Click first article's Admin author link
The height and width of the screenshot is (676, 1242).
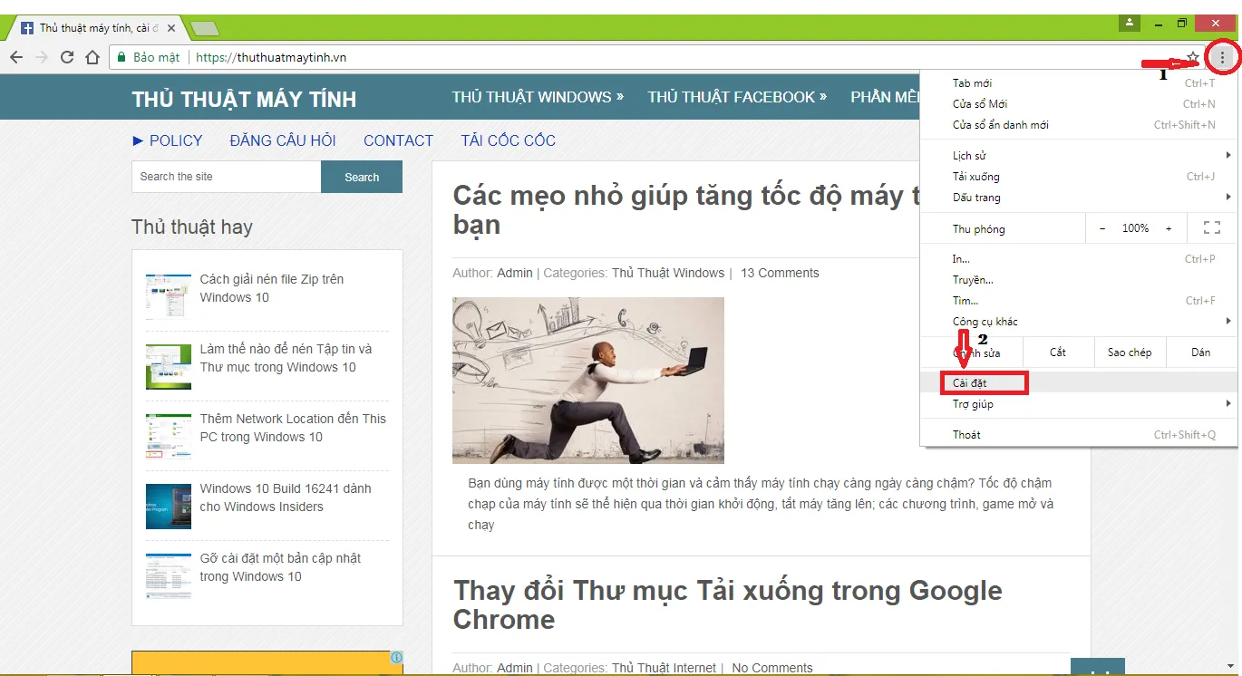click(515, 273)
